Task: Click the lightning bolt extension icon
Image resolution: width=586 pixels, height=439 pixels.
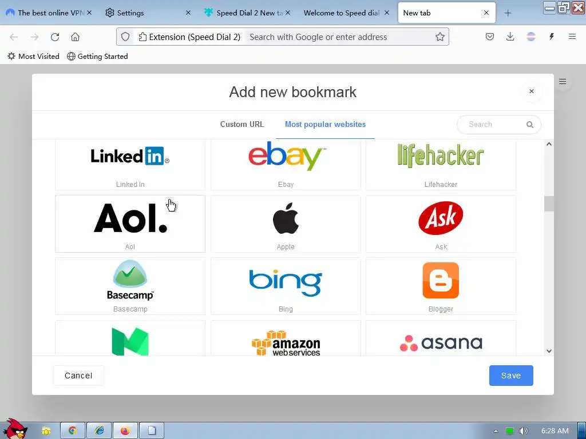Action: pos(552,37)
